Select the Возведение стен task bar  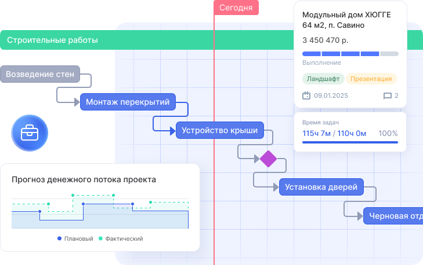coord(40,74)
